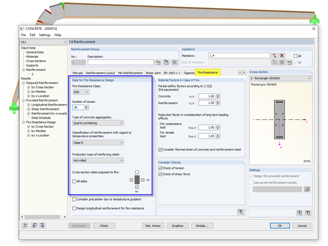This screenshot has height=246, width=328.
Task: Confirm with OK button
Action: [x=280, y=226]
